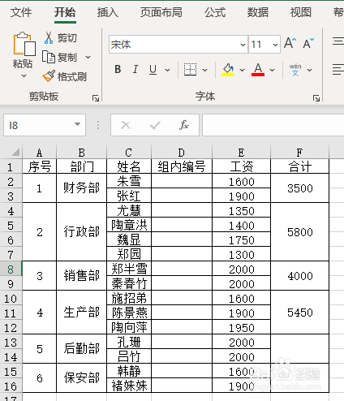
Task: Click the Cut (剪切) scissors icon
Action: pyautogui.click(x=49, y=37)
